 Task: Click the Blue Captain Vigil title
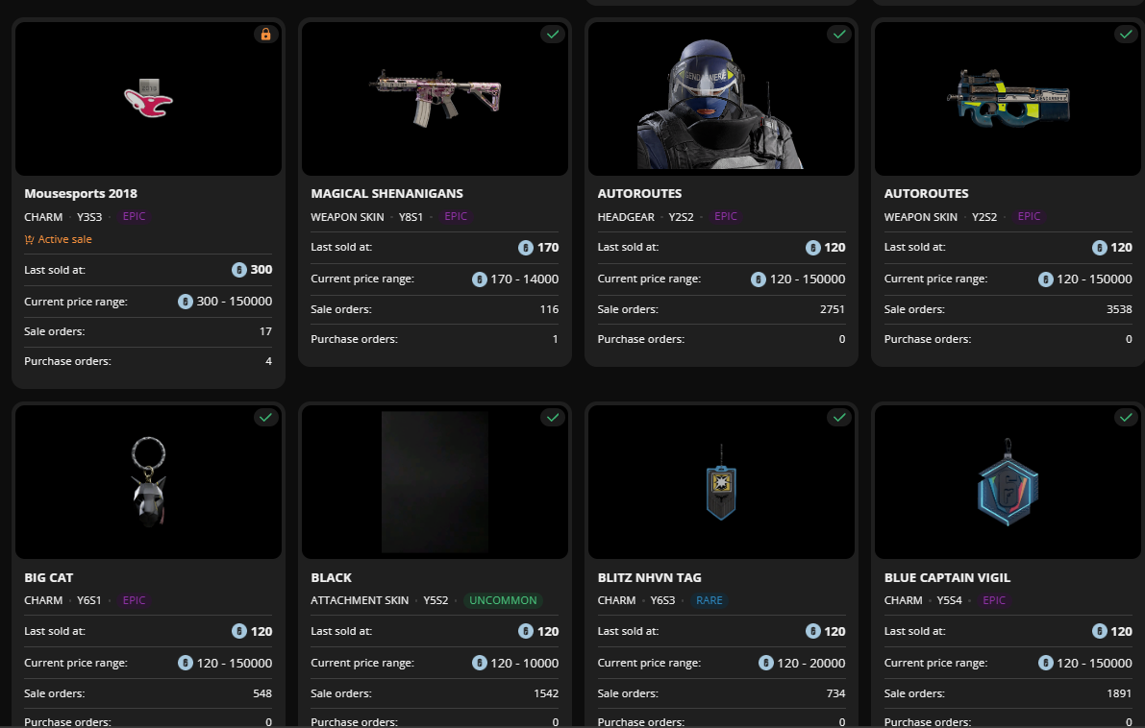(947, 577)
